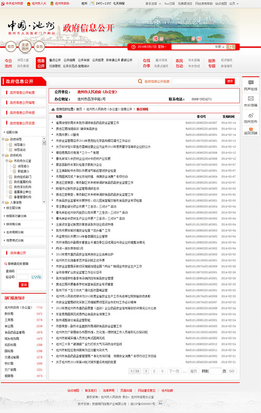Click the round 会员 button in the banner
Image resolution: width=261 pixels, height=413 pixels.
(x=39, y=47)
